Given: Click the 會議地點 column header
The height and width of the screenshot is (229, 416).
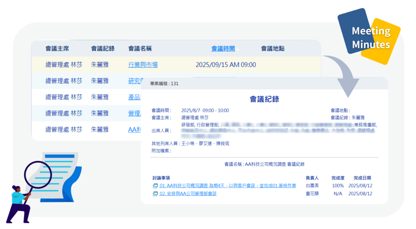Looking at the screenshot, I should [272, 49].
